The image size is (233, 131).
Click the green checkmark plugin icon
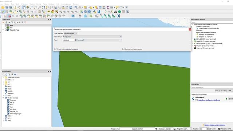[x=119, y=12]
